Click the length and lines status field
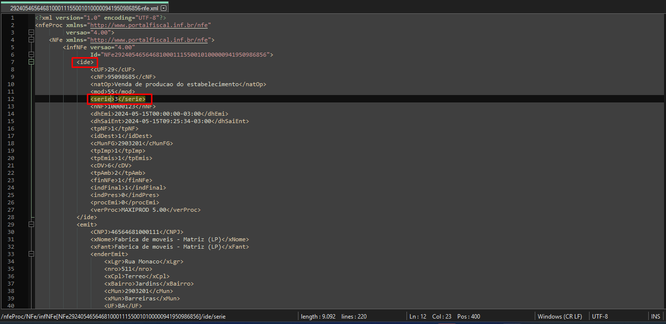Viewport: 666px width, 324px height. (333, 317)
